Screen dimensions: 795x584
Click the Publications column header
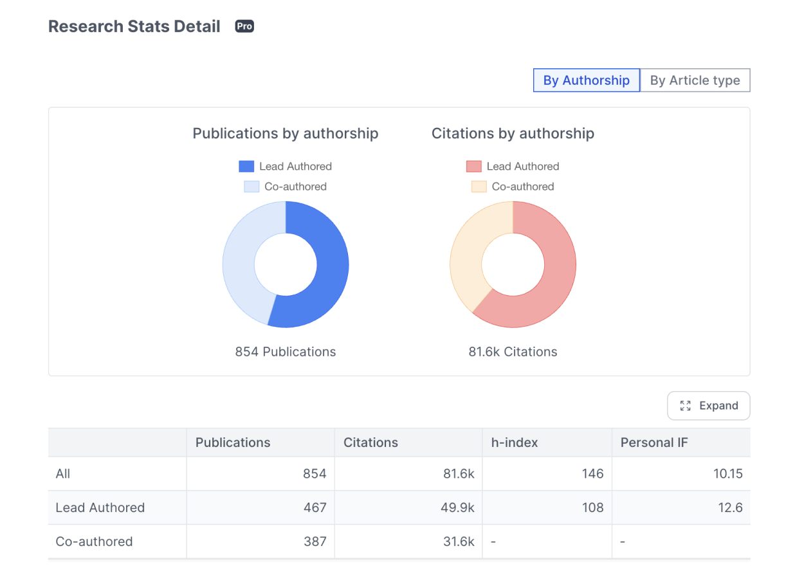233,443
